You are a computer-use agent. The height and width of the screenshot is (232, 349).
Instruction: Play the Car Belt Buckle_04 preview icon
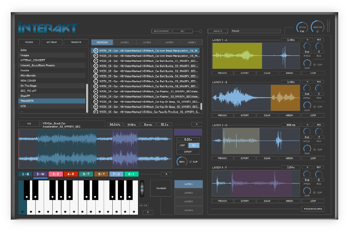[96, 76]
